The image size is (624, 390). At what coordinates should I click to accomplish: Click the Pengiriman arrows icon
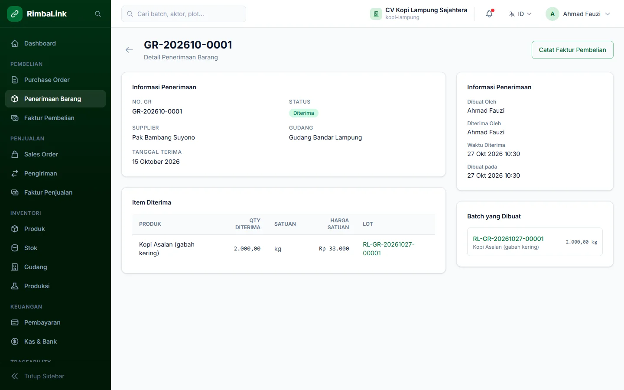point(15,173)
